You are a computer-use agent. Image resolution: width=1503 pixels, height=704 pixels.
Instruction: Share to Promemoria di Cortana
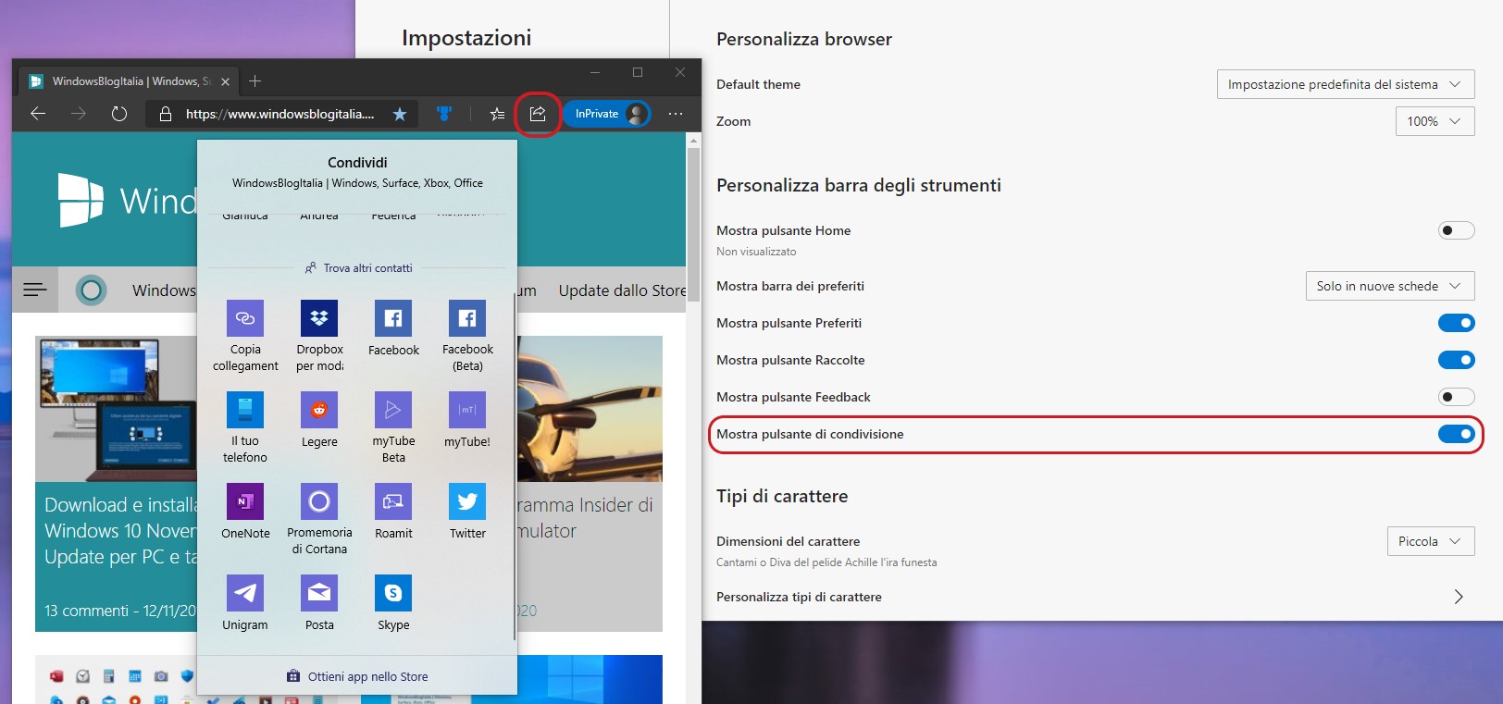click(319, 520)
